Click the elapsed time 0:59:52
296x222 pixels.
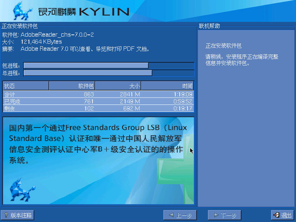(183, 102)
